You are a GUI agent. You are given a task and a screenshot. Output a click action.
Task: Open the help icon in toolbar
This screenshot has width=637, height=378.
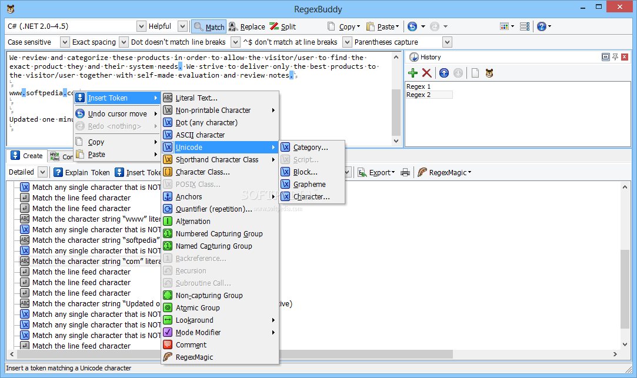[x=542, y=26]
